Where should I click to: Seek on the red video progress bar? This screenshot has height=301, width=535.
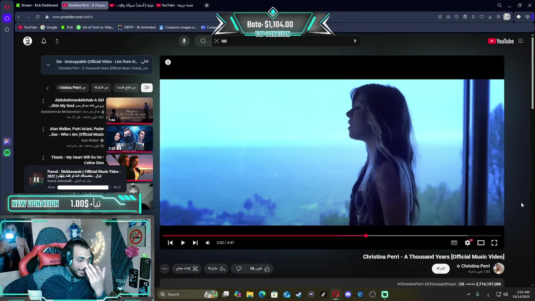point(332,236)
